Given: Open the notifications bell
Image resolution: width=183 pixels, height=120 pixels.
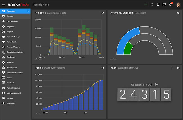Looking at the screenshot, I should click(x=170, y=4).
